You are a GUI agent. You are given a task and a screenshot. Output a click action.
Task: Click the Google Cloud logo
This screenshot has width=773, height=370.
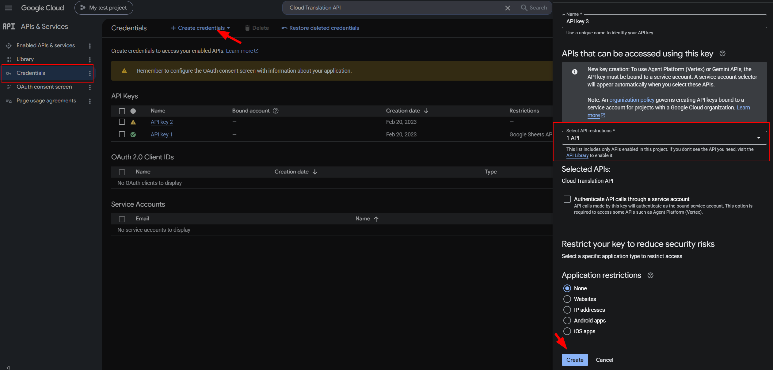coord(42,8)
